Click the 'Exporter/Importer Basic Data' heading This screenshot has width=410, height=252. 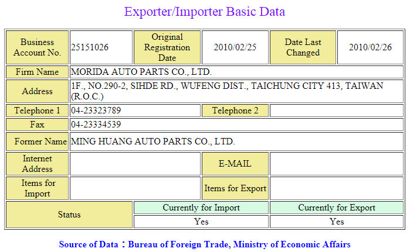[x=205, y=12]
